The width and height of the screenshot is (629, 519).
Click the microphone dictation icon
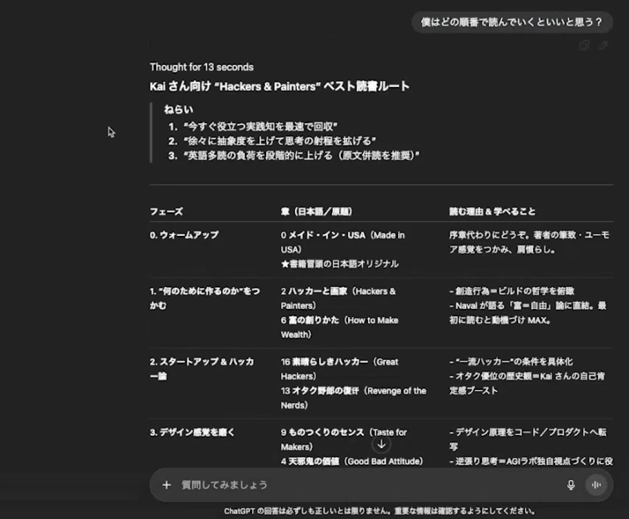coord(571,485)
